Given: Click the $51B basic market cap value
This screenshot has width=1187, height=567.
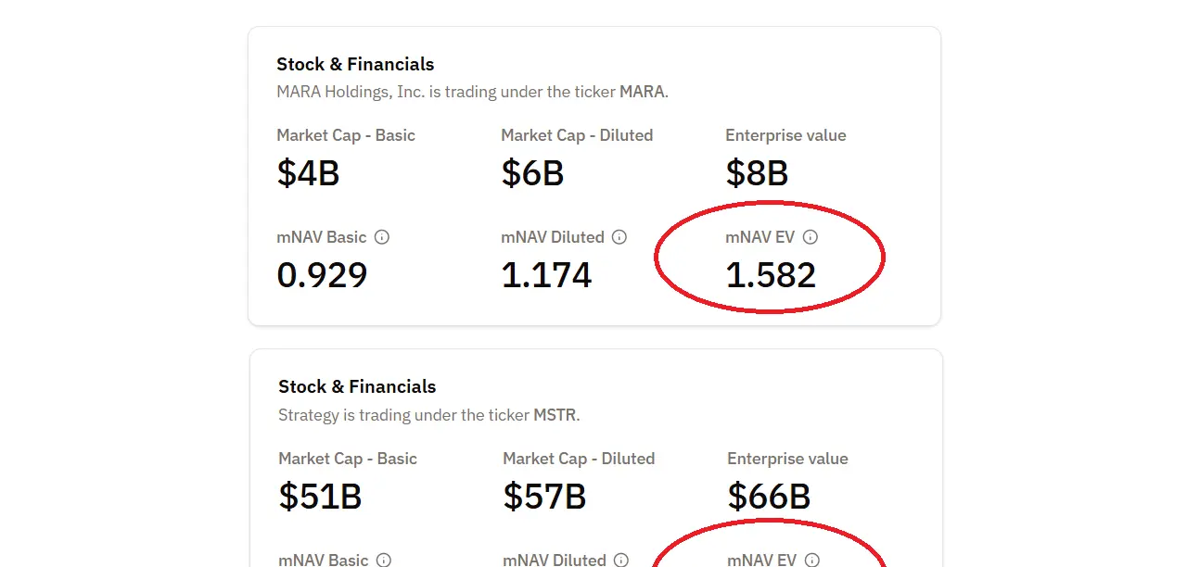Looking at the screenshot, I should tap(320, 497).
